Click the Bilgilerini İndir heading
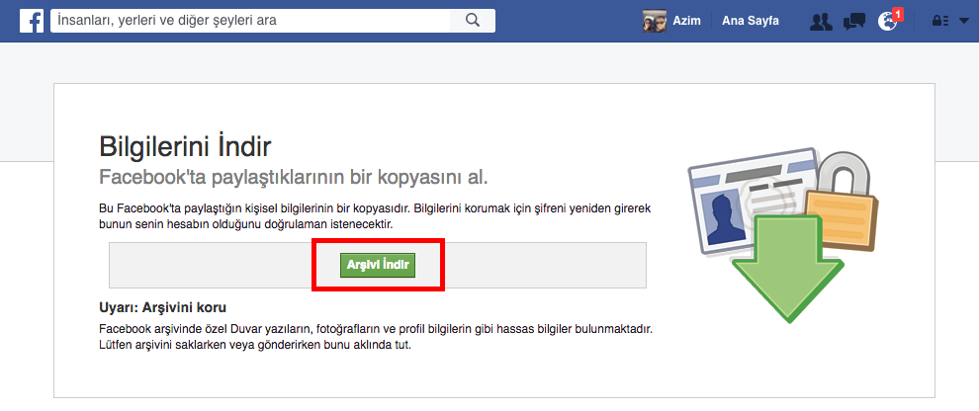 (185, 148)
